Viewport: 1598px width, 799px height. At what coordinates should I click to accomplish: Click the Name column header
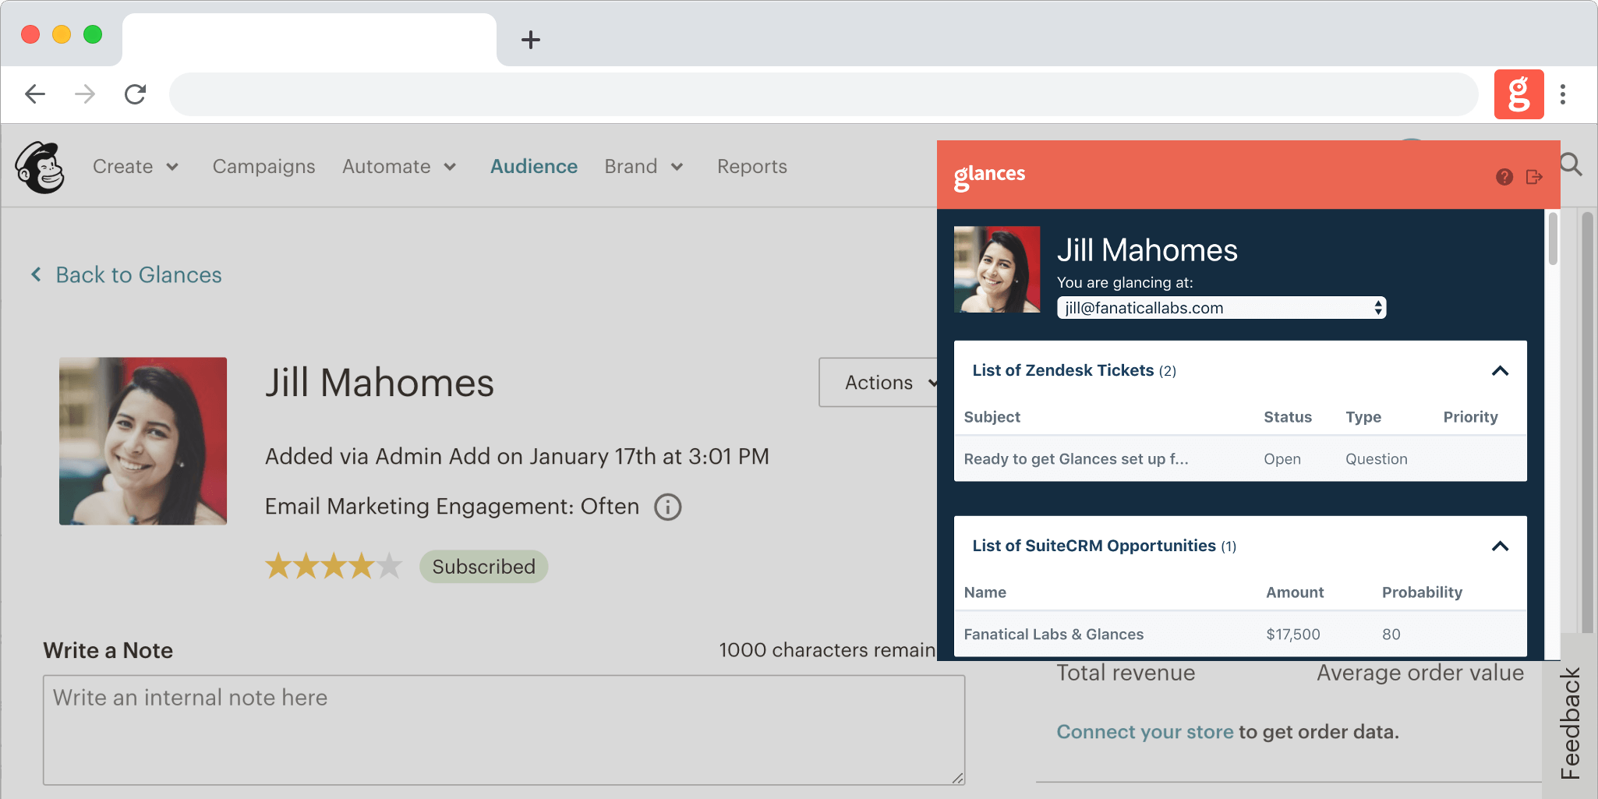[x=985, y=592]
